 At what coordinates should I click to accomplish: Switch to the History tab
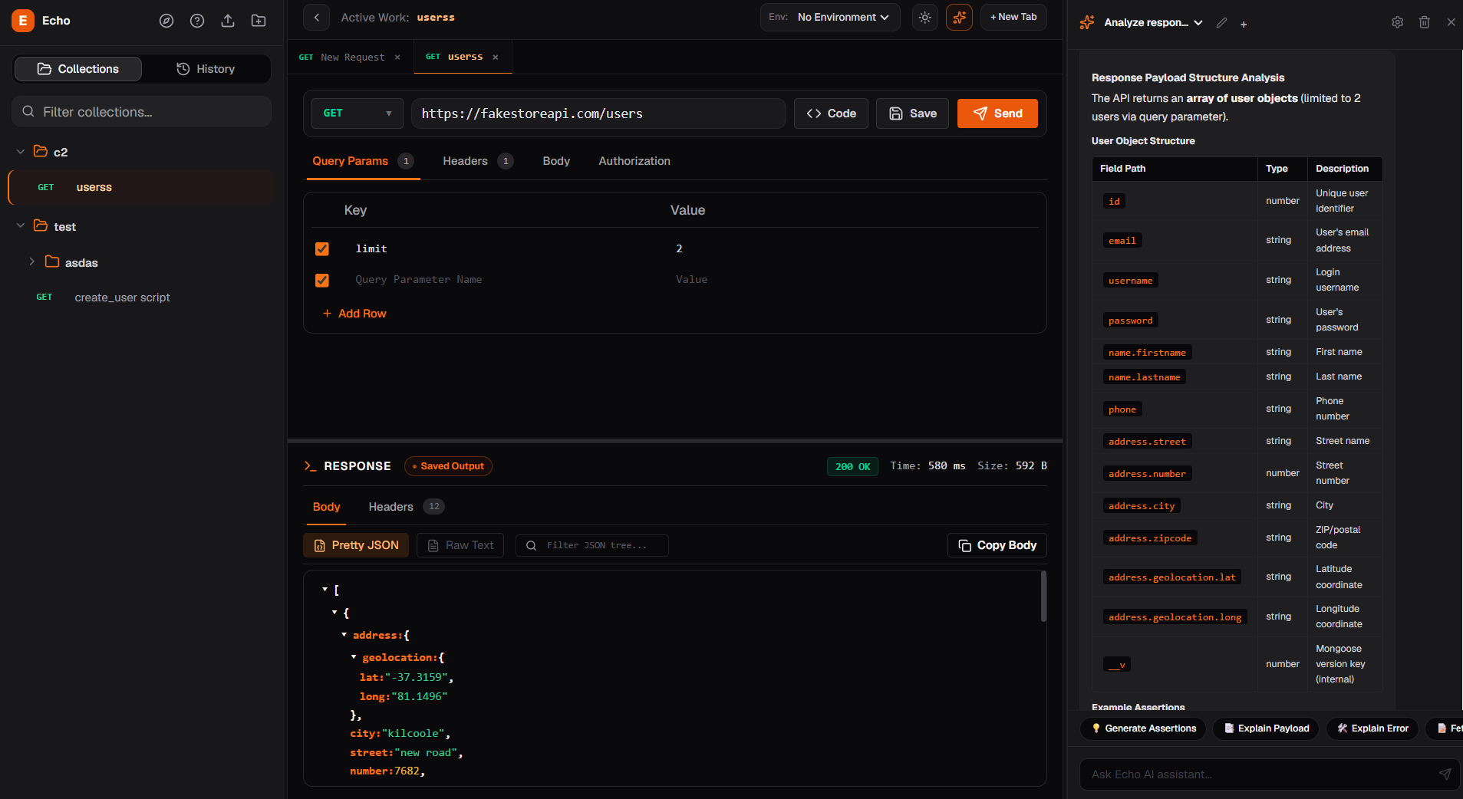(x=206, y=69)
